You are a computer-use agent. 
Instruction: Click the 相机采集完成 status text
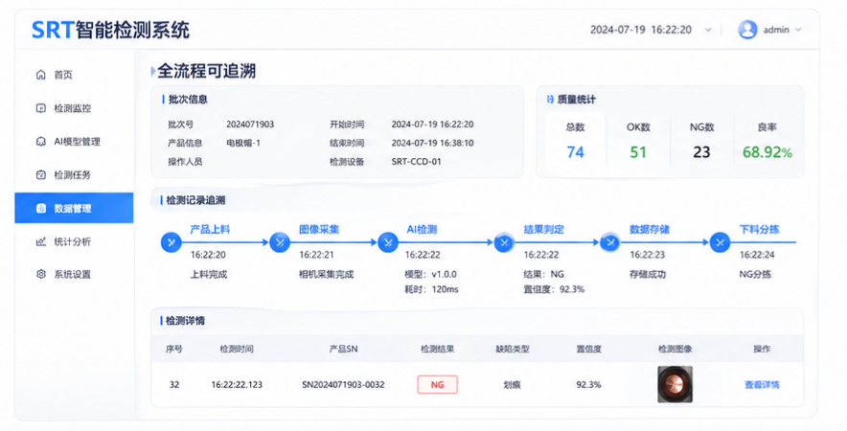coord(327,274)
